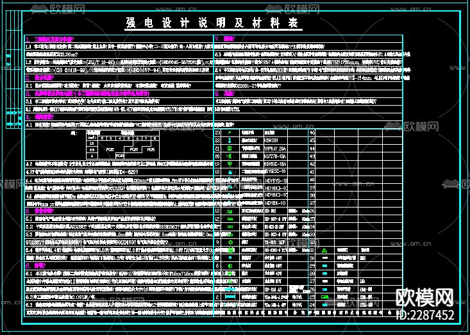Select the long cyan fixture symbol in row 2
Screen dimensions: 470x335
pyautogui.click(x=230, y=297)
